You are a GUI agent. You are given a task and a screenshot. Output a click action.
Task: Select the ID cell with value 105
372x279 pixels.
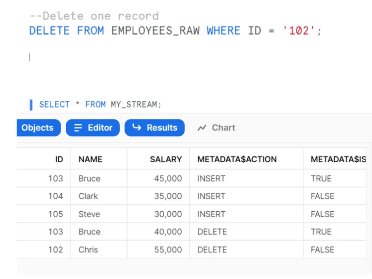point(55,214)
